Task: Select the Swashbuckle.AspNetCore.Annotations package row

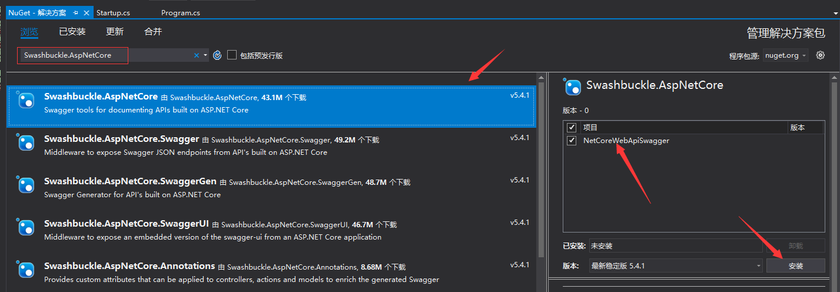Action: (x=271, y=273)
